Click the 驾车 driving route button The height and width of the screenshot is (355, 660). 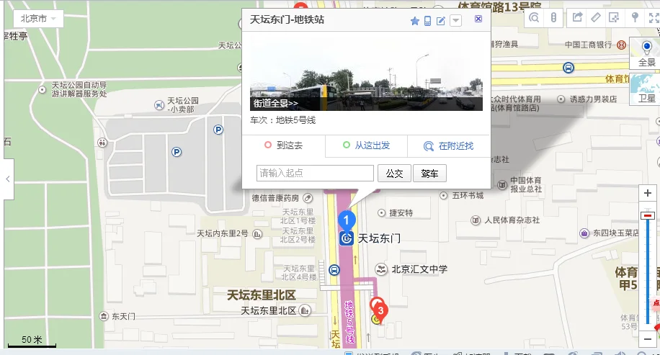coord(429,174)
